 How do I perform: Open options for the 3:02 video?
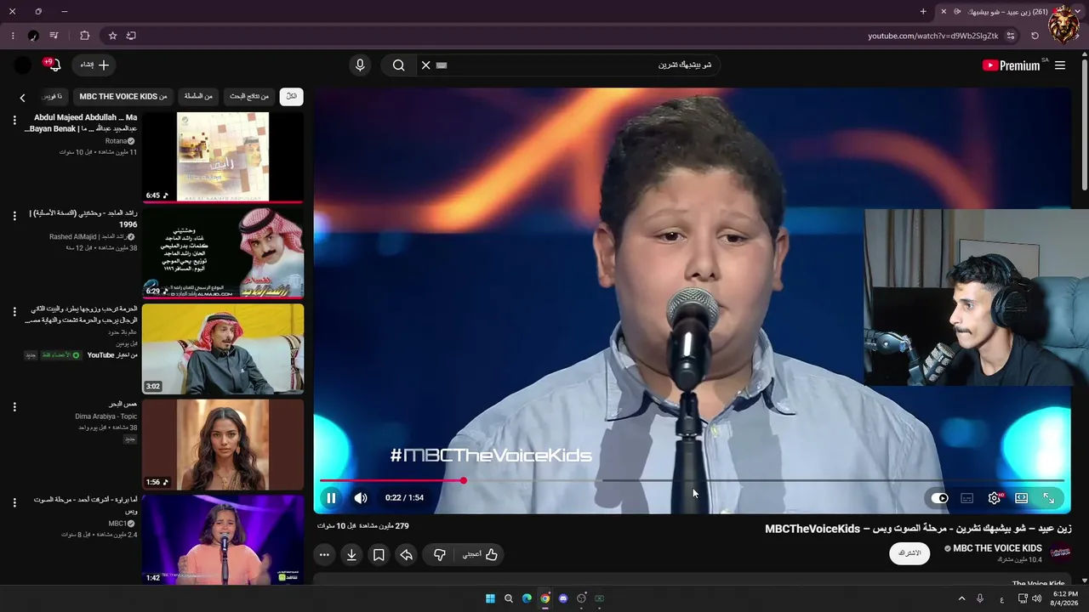point(14,312)
